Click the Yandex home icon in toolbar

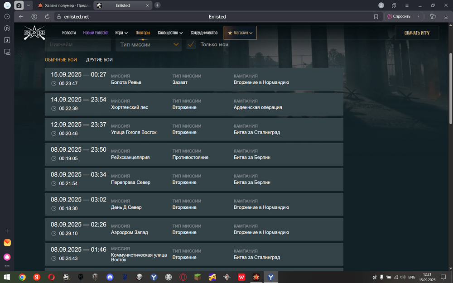click(34, 17)
